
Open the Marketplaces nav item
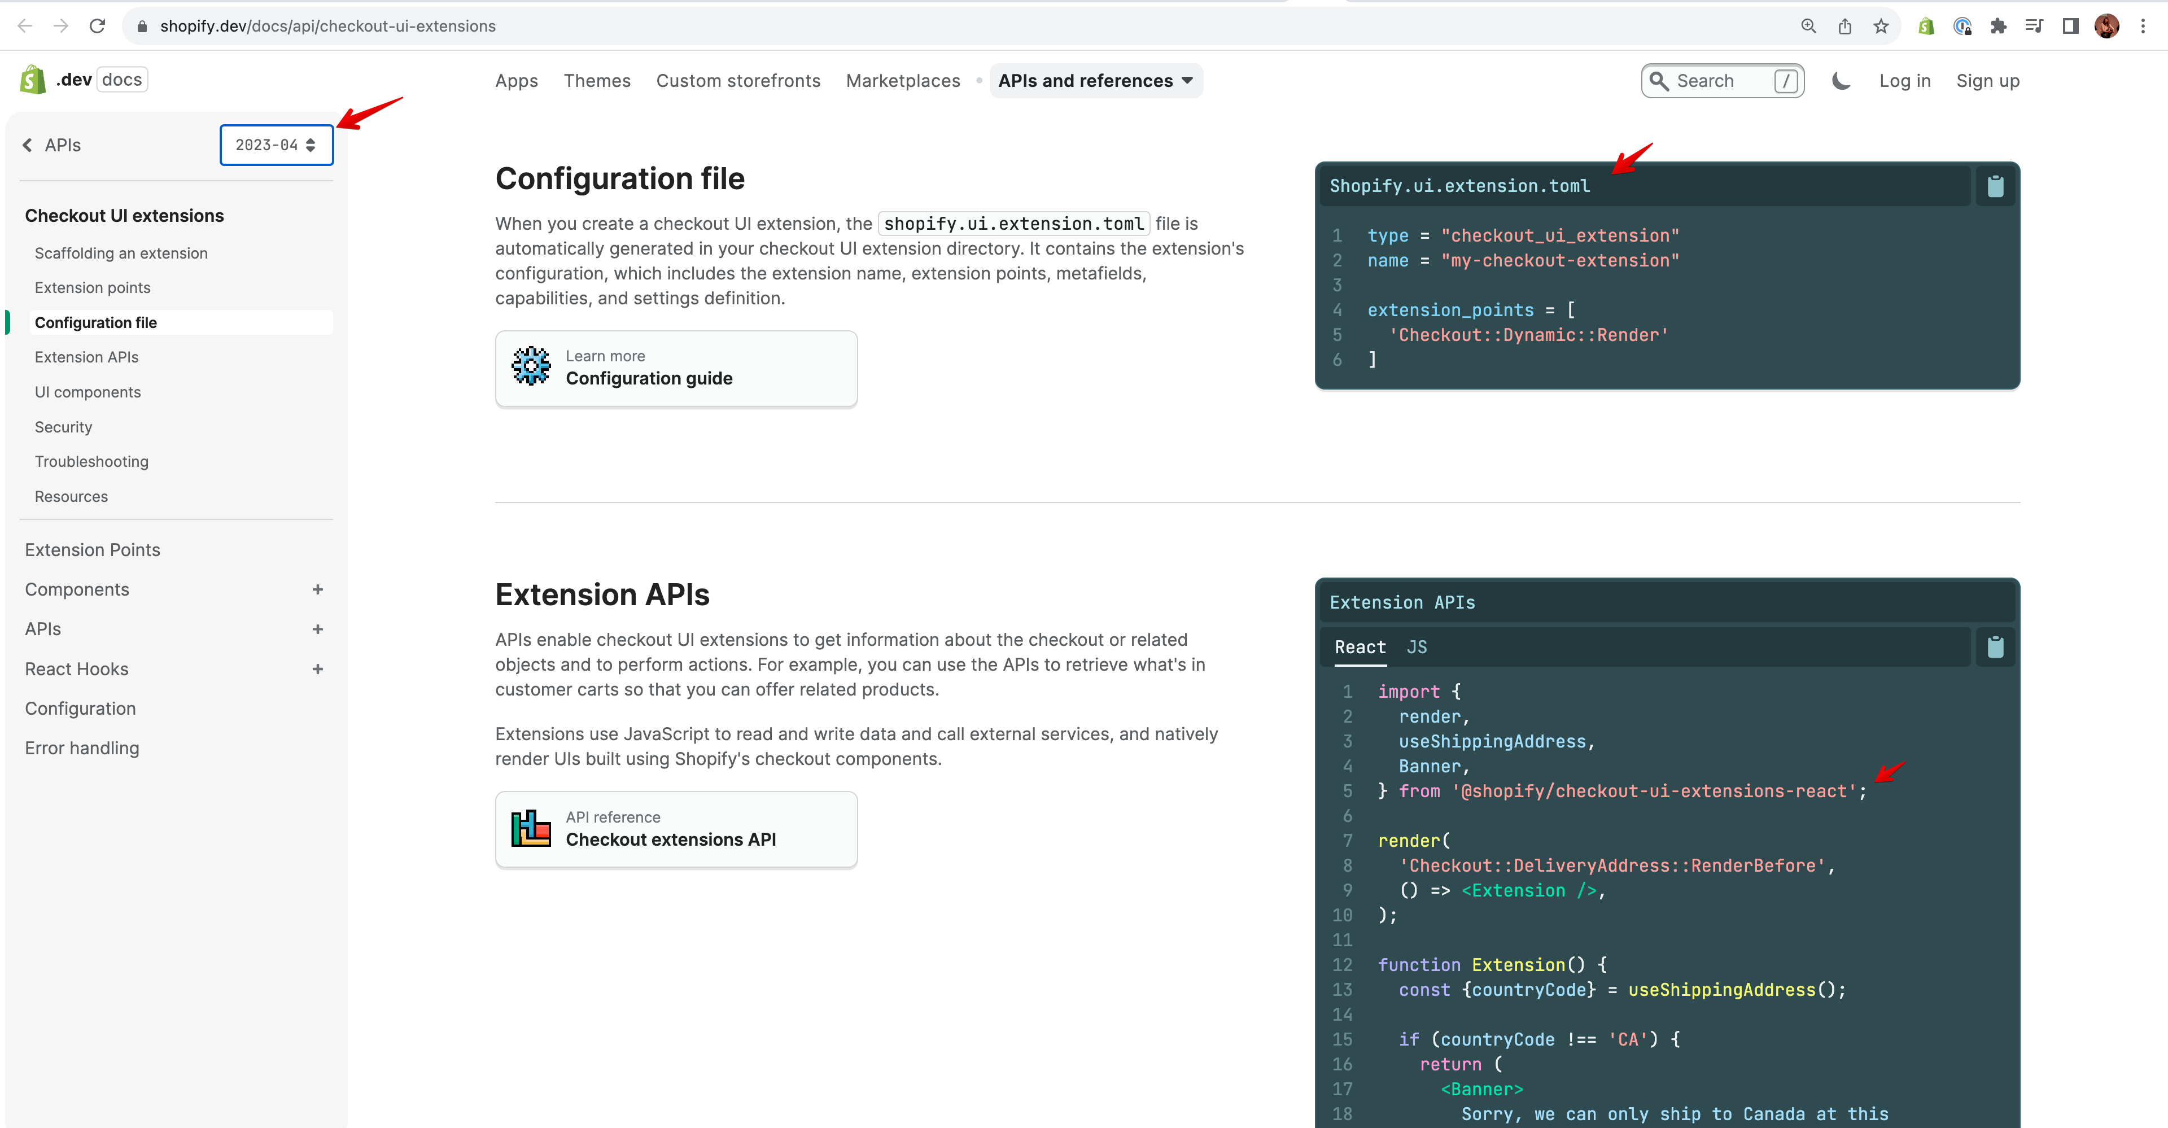click(903, 81)
